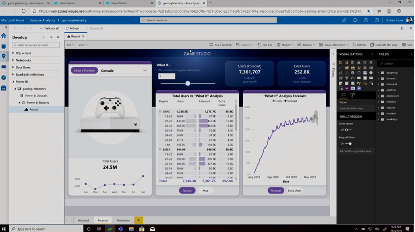Save the Power BI report
The width and height of the screenshot is (415, 232).
click(407, 45)
